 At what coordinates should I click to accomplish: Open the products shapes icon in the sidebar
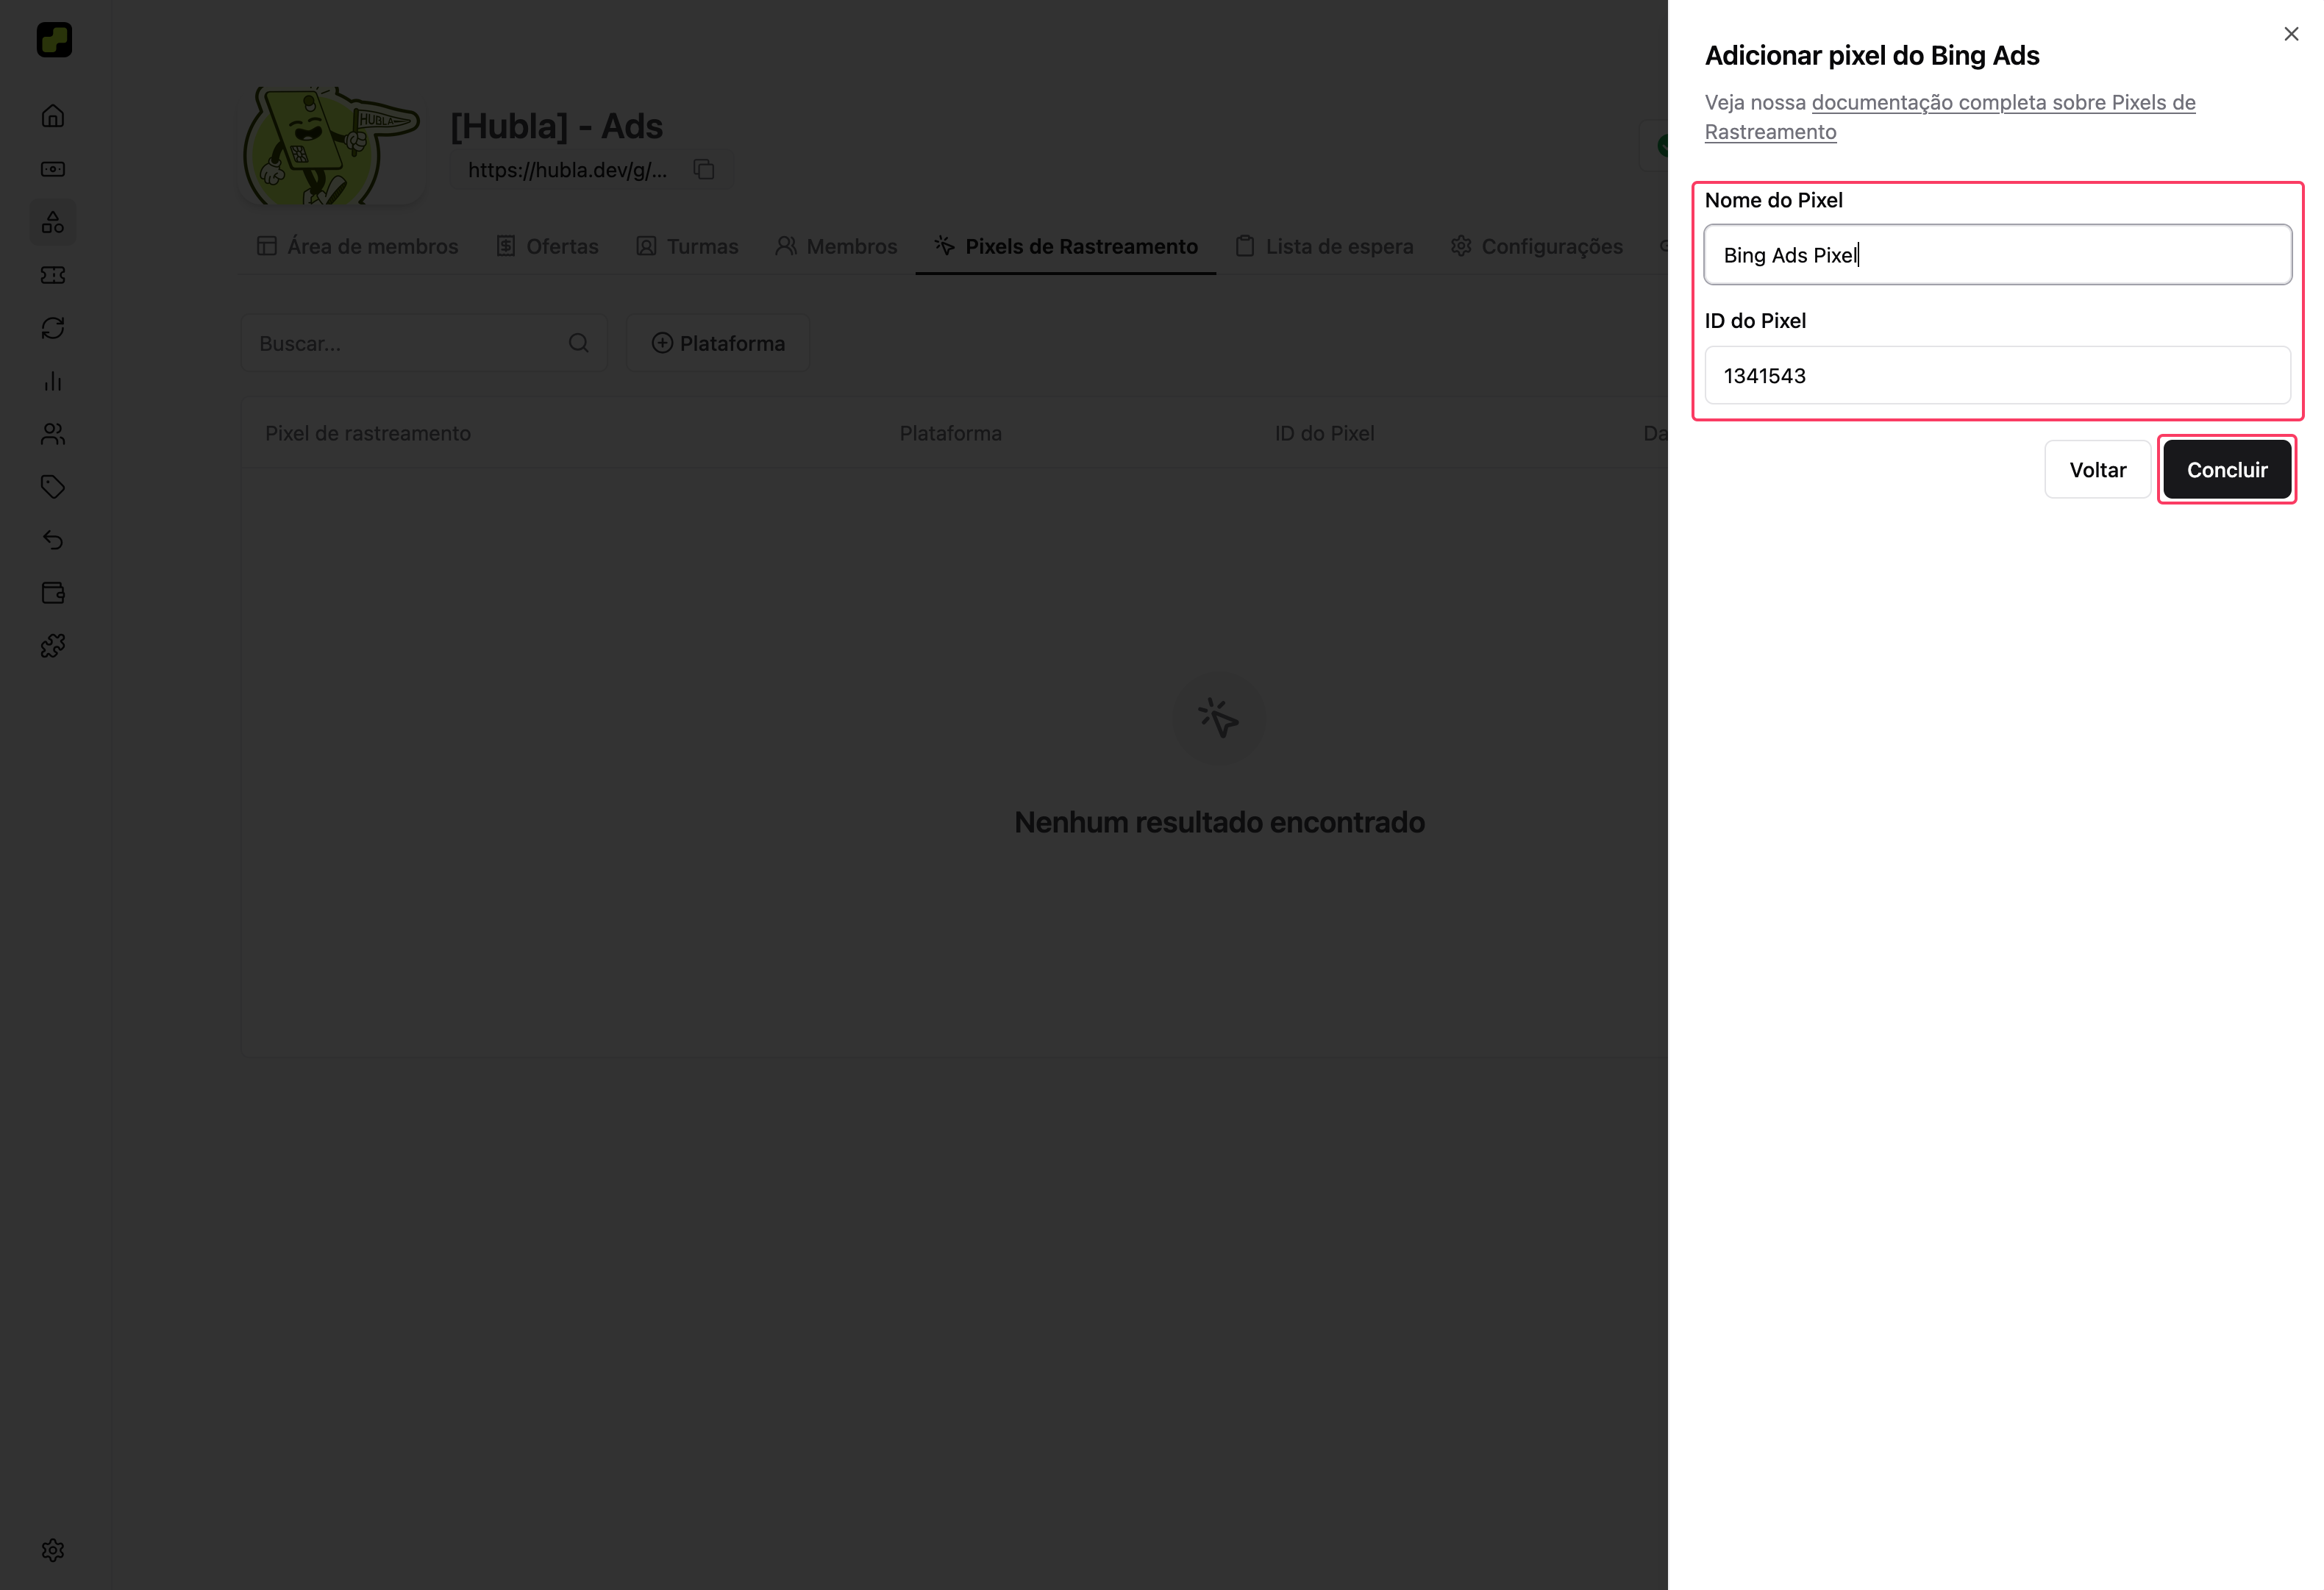(53, 222)
